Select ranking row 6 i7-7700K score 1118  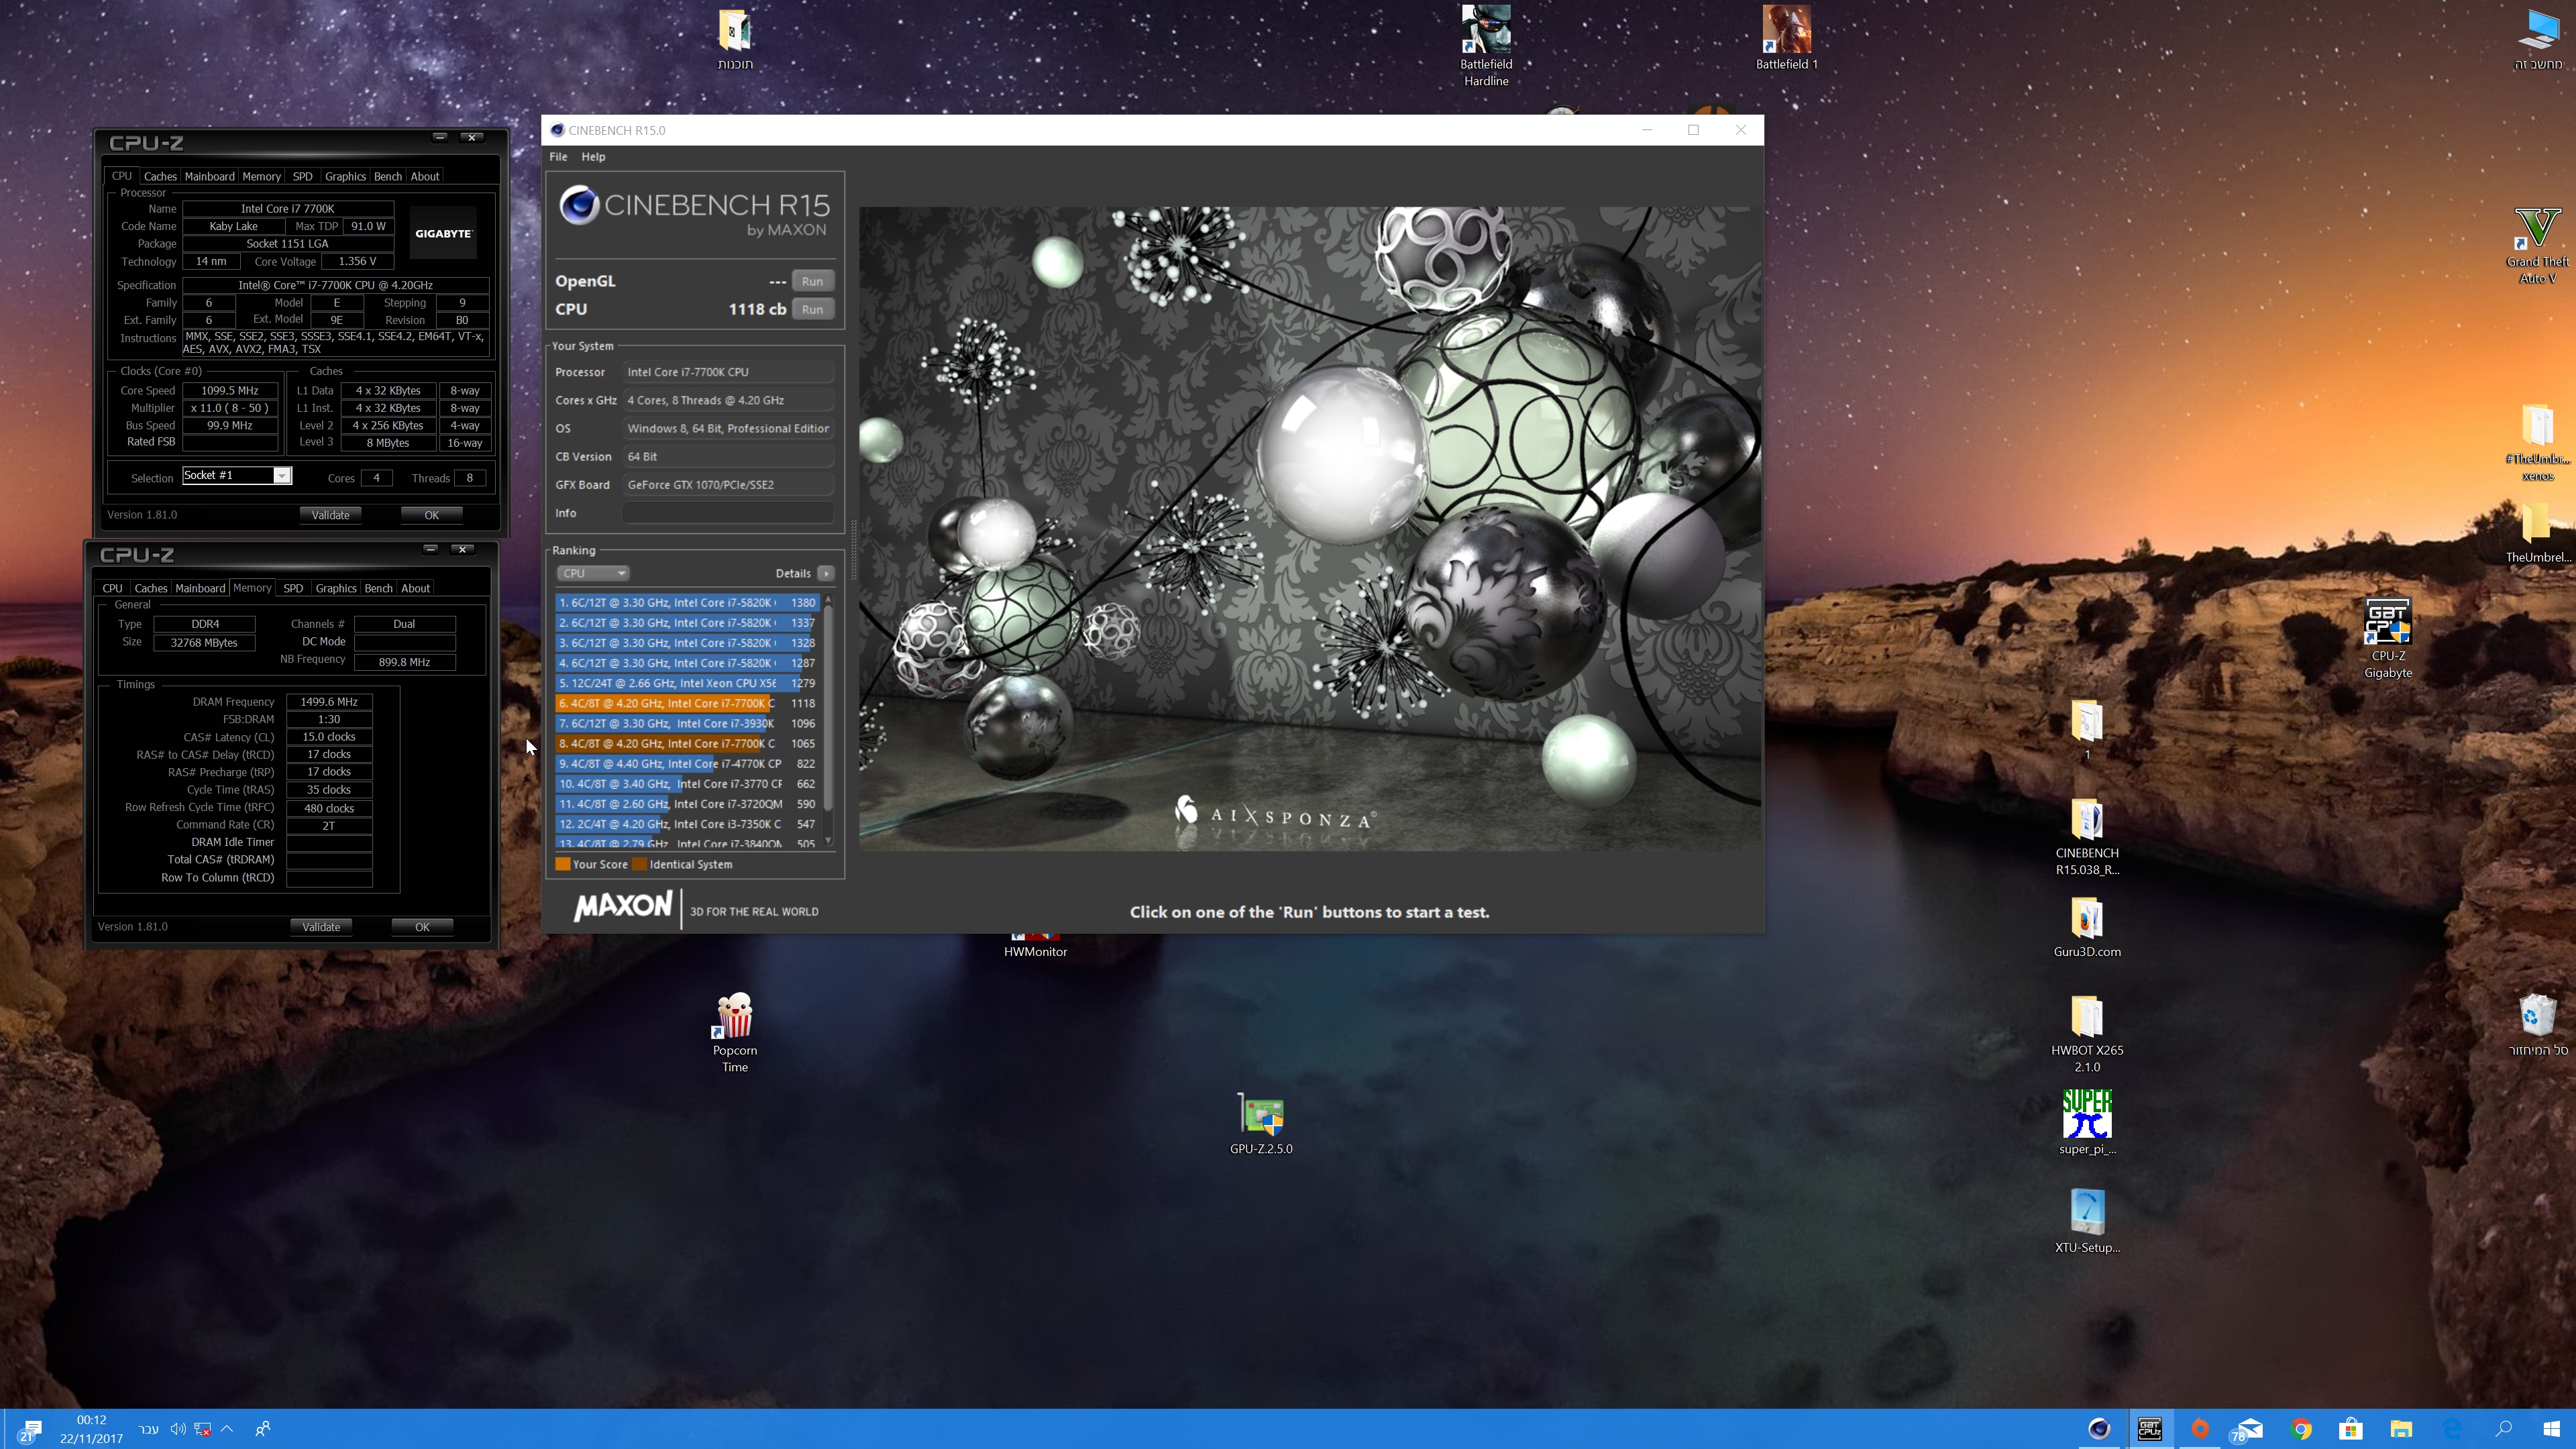click(687, 703)
